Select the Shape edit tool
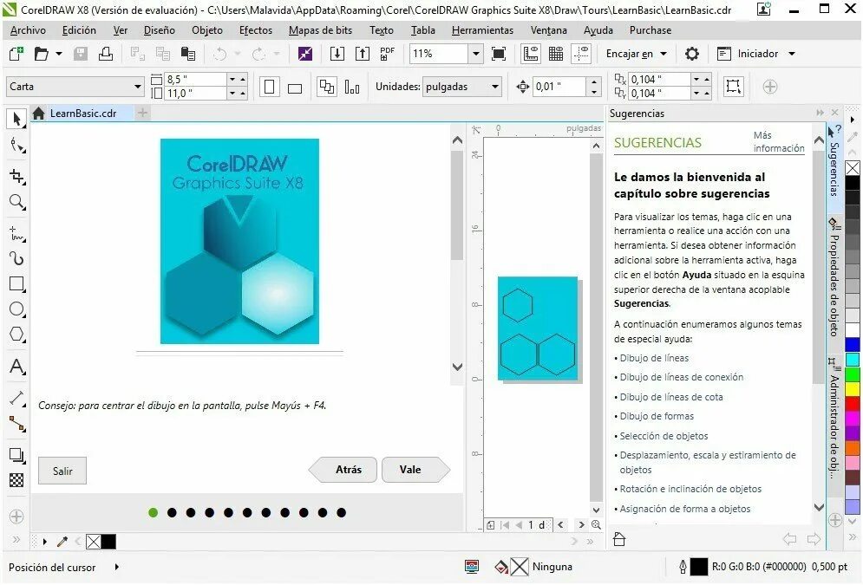 coord(17,146)
